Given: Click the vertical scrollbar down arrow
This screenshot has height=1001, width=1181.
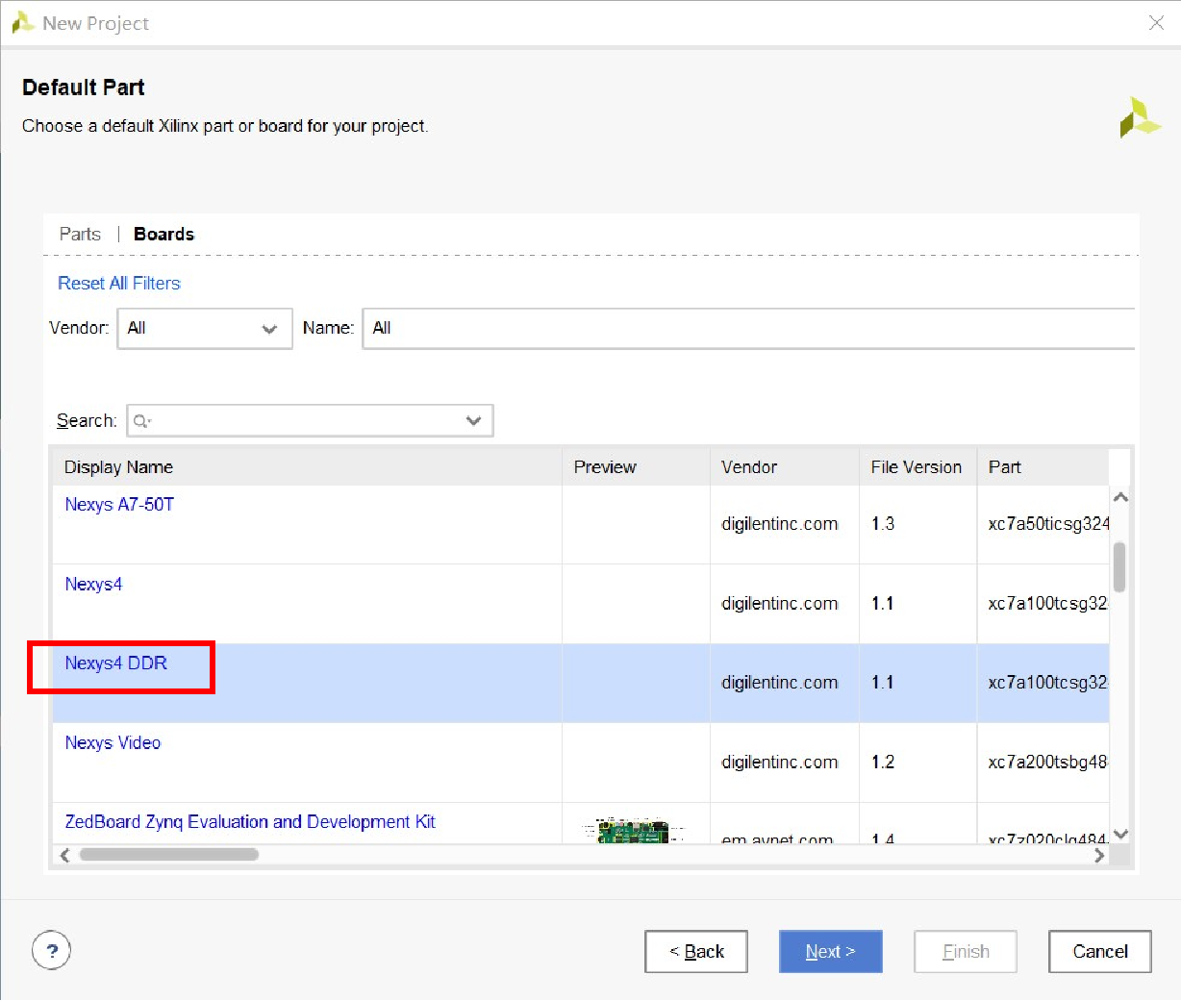Looking at the screenshot, I should 1119,834.
